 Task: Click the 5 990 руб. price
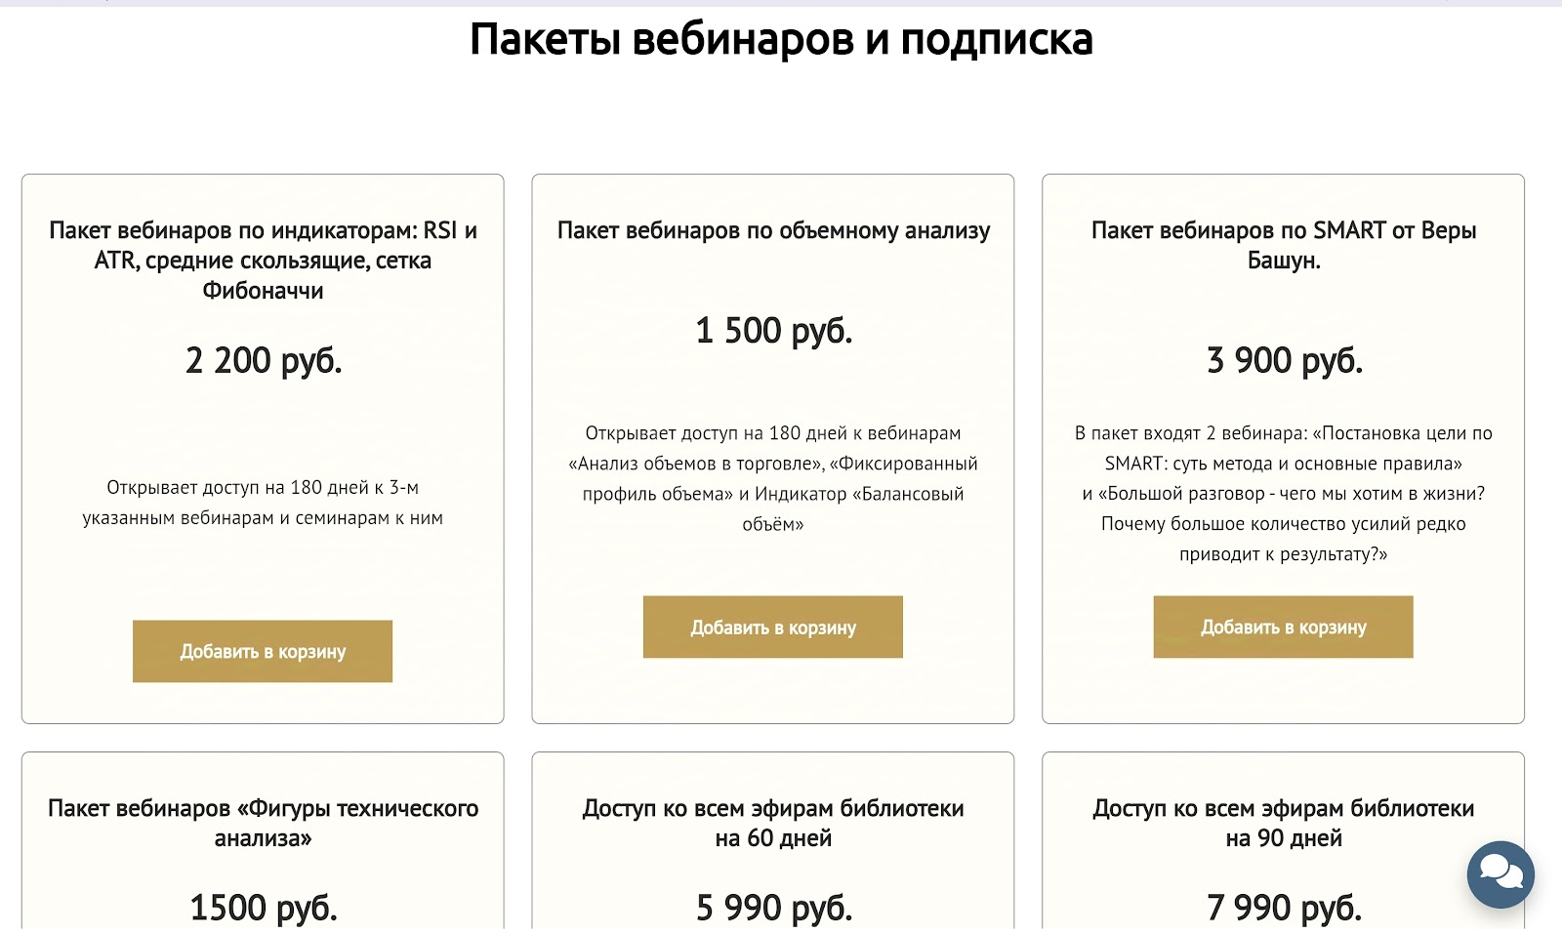point(773,908)
